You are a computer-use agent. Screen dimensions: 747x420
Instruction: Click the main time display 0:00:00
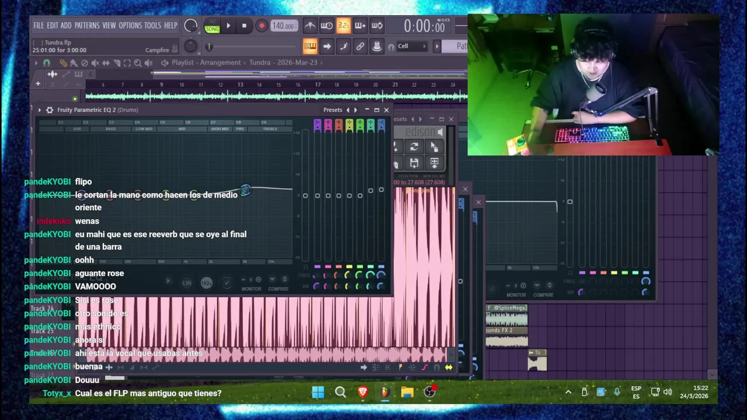424,26
